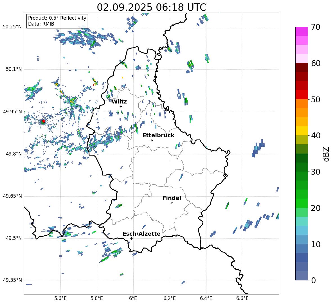Viewport: 333px width, 304px height.
Task: Click the Product: 0.5° Reflectivity text
Action: click(57, 18)
